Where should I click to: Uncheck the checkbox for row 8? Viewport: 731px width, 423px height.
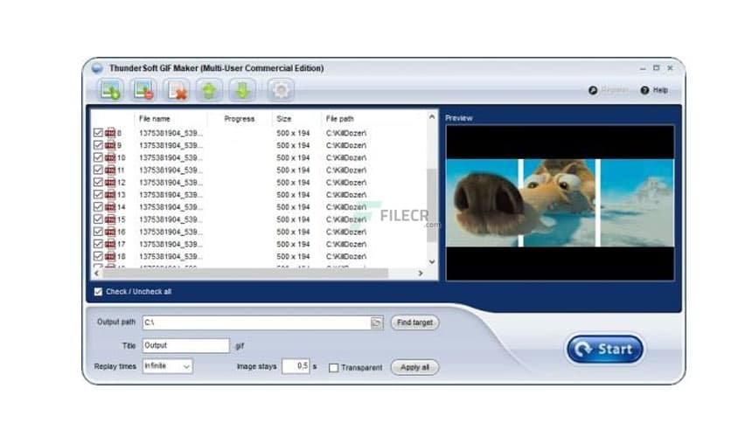pyautogui.click(x=98, y=133)
